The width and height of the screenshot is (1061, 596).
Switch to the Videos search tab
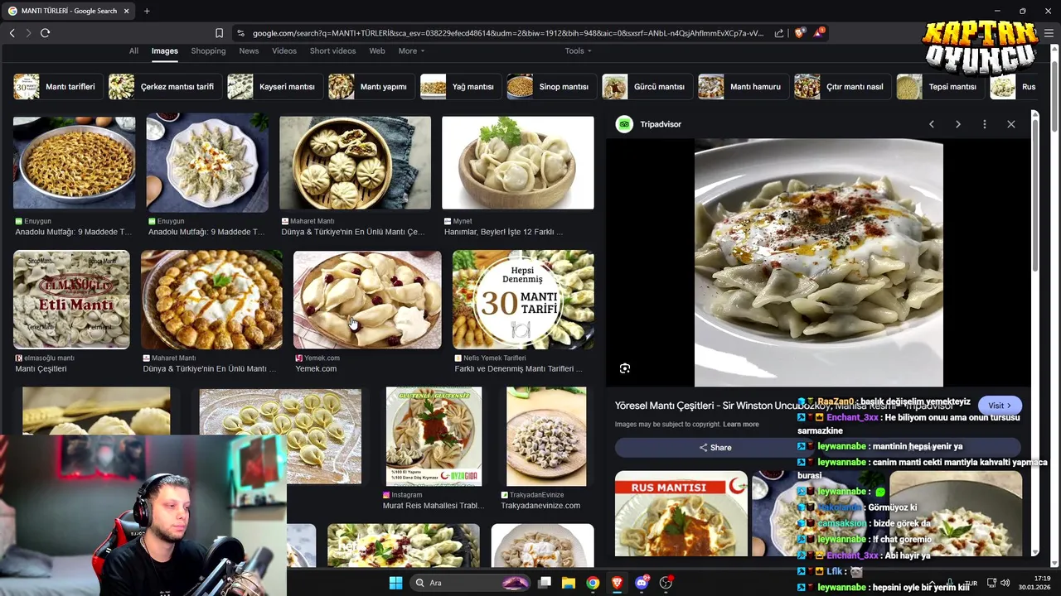pos(284,50)
